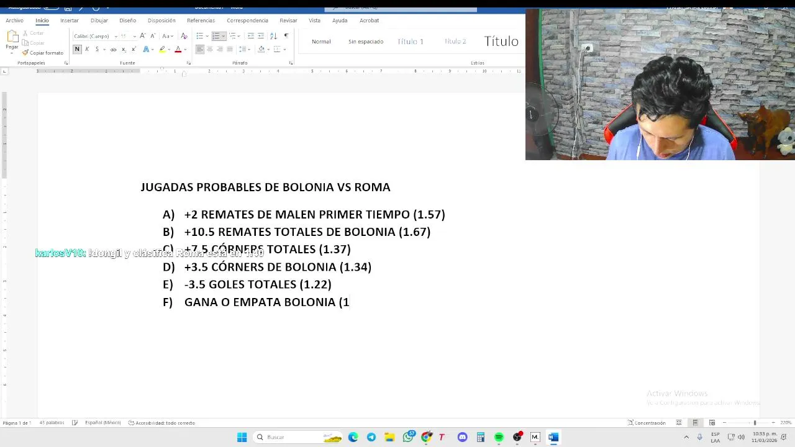Switch to the Referencias tab
This screenshot has width=795, height=447.
tap(201, 20)
